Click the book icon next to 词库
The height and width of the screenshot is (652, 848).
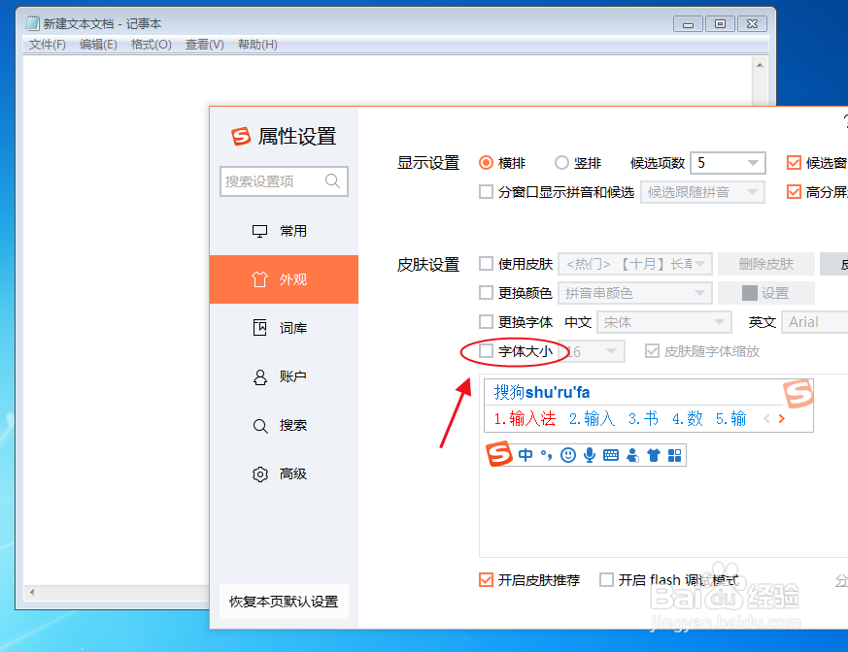click(x=259, y=327)
